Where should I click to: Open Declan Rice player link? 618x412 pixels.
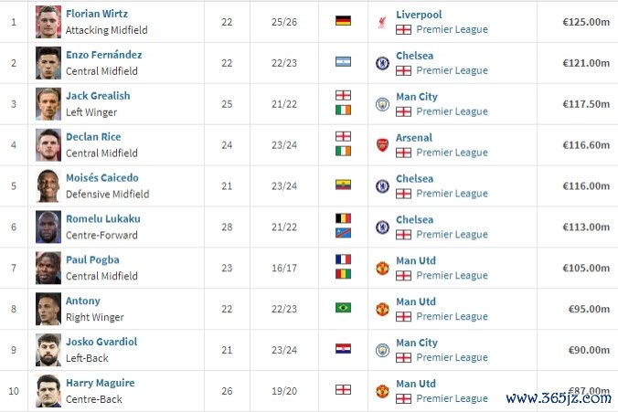tap(93, 137)
